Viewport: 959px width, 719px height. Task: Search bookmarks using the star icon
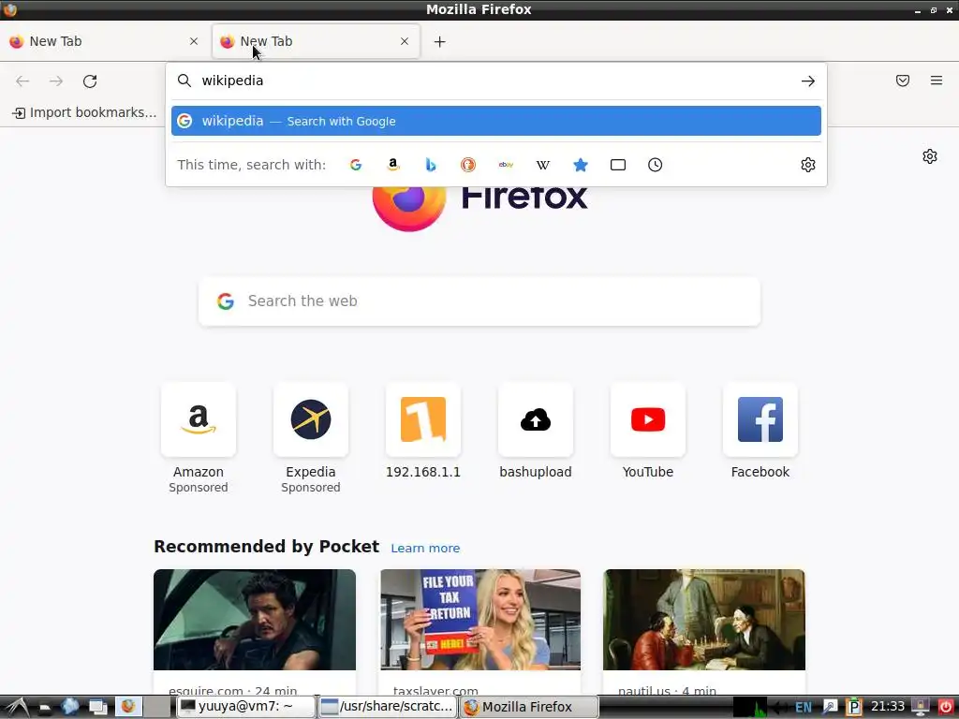(581, 165)
